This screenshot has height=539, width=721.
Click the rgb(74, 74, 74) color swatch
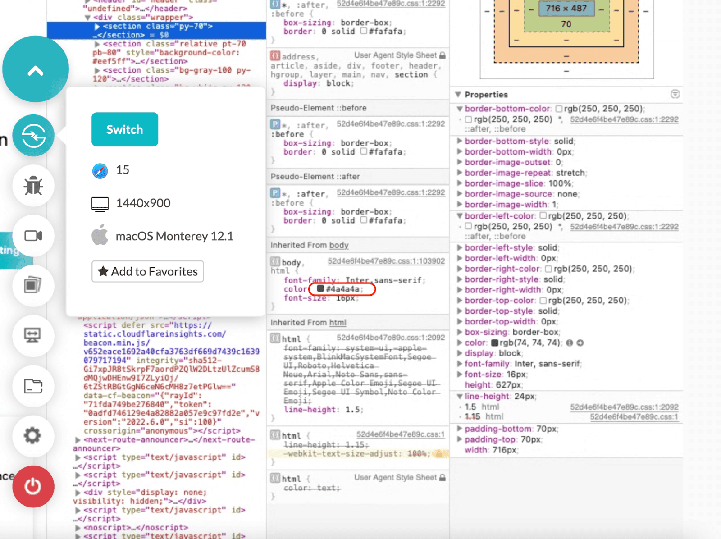[x=495, y=343]
